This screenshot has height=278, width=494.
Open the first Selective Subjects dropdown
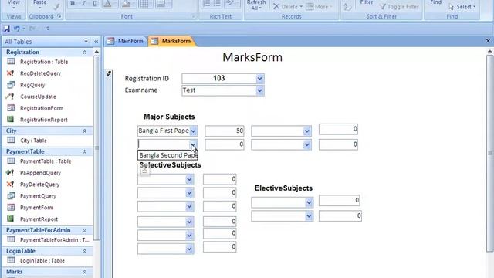coord(189,179)
